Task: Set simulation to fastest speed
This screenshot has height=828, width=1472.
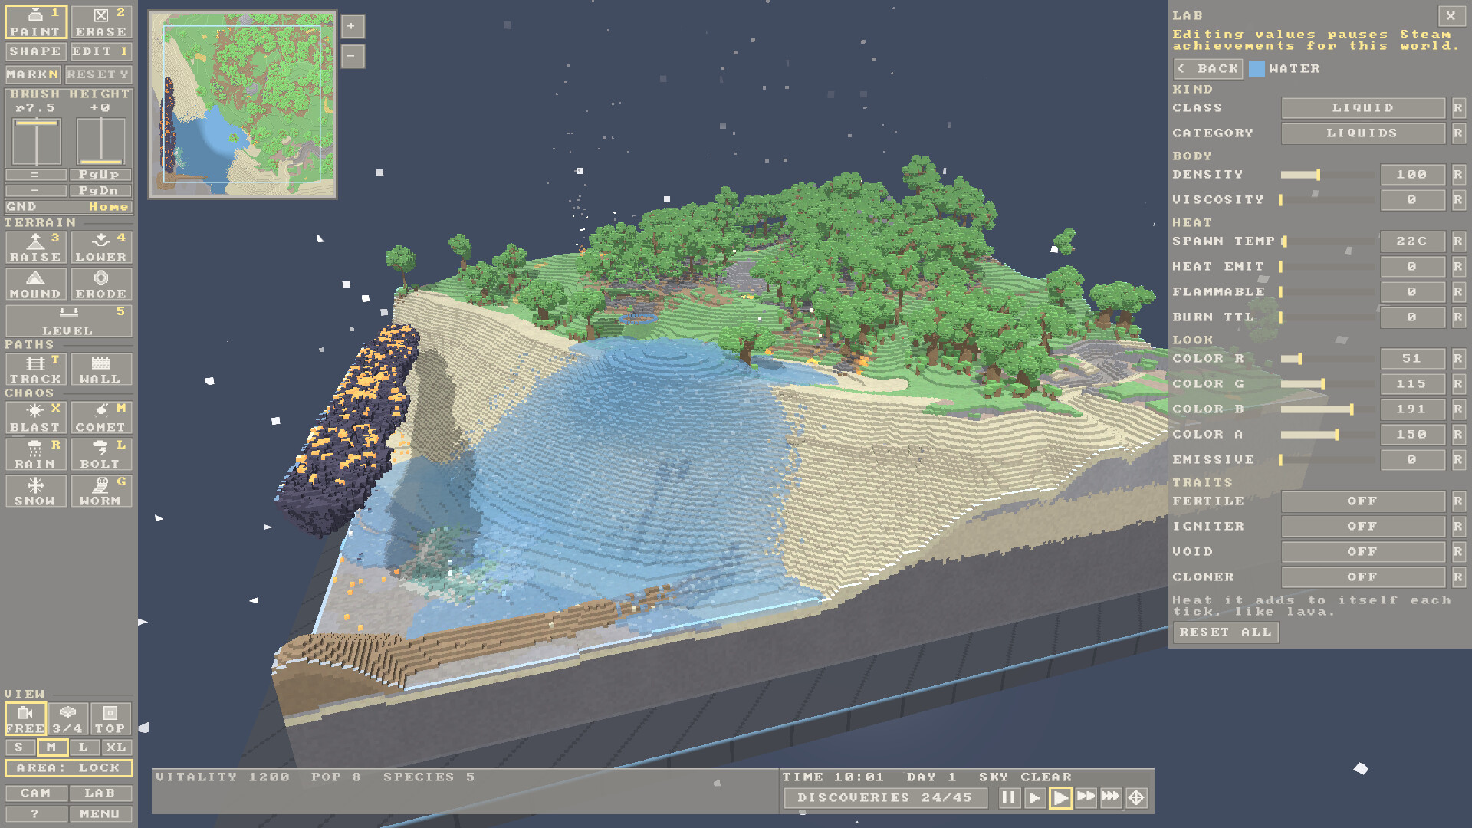Action: 1111,798
